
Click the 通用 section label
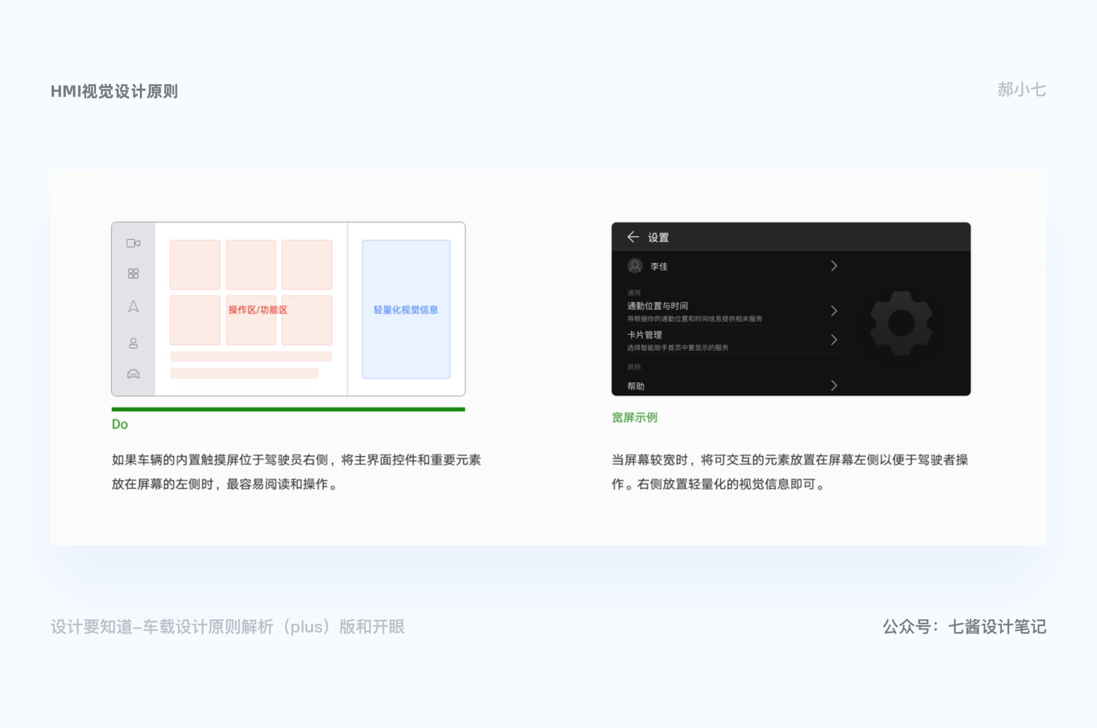634,293
